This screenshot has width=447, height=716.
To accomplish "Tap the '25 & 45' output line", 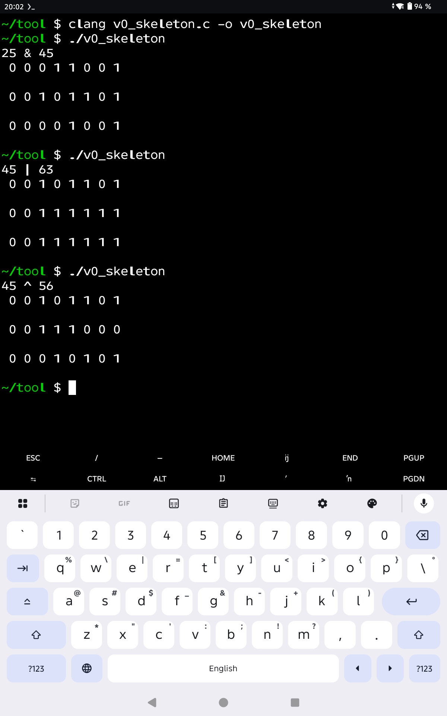I will click(x=28, y=53).
